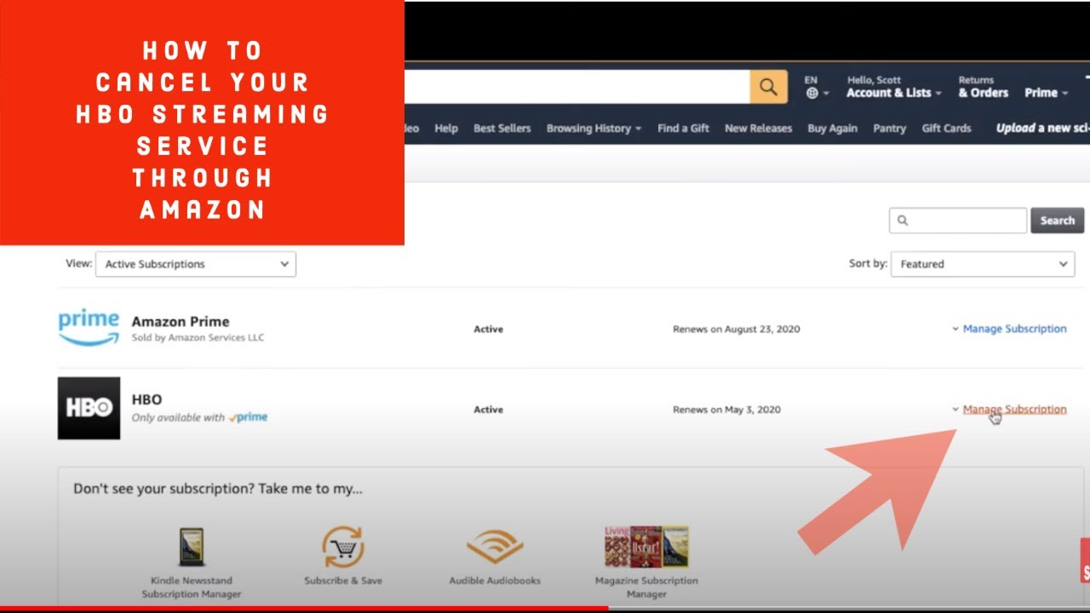Click "Only available with prime" text
This screenshot has width=1090, height=613.
(199, 418)
